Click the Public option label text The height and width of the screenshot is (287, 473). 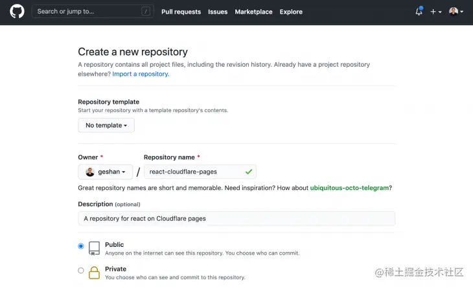pos(114,244)
